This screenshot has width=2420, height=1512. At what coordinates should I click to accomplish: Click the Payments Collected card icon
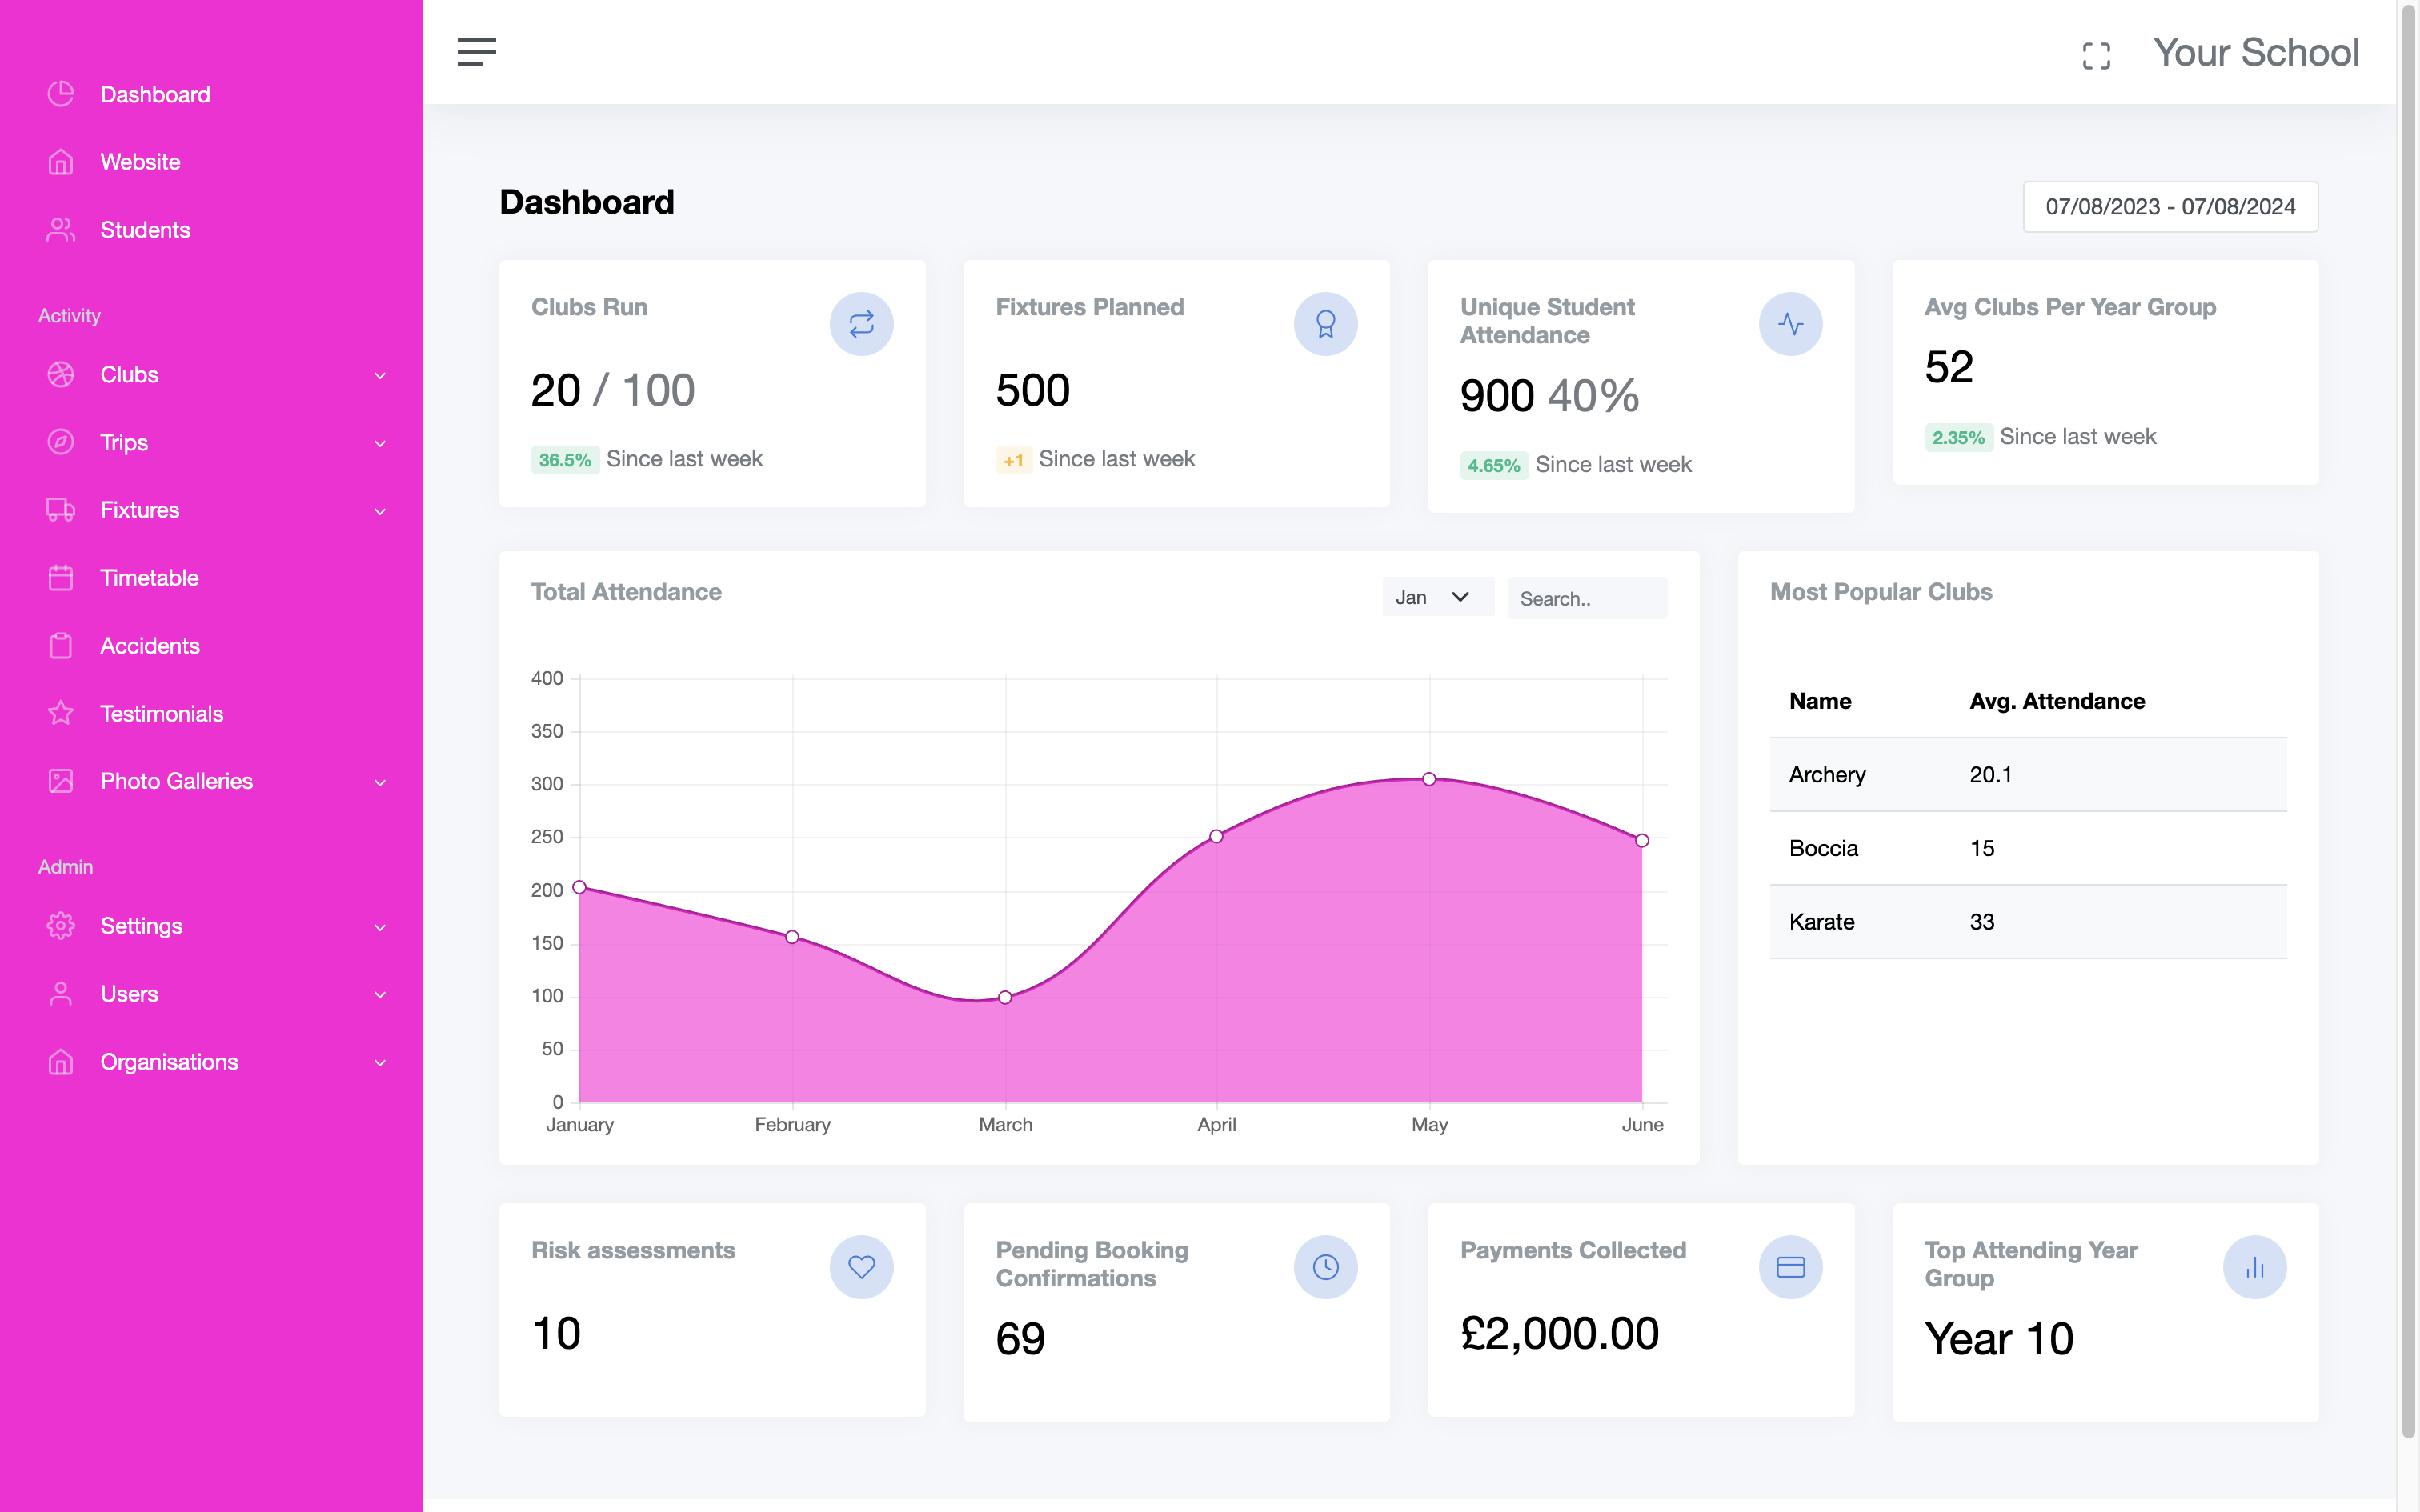click(x=1791, y=1267)
